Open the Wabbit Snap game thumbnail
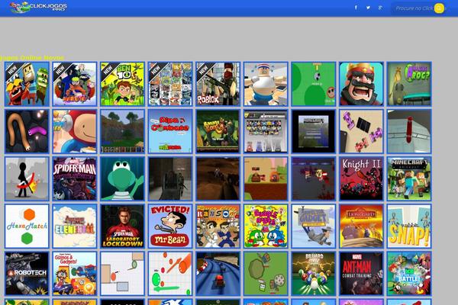458x305 pixels. 409,226
